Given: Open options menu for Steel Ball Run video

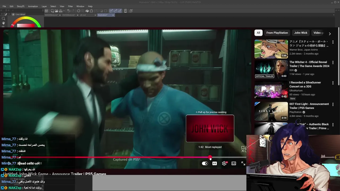Looking at the screenshot, I should pyautogui.click(x=333, y=42).
